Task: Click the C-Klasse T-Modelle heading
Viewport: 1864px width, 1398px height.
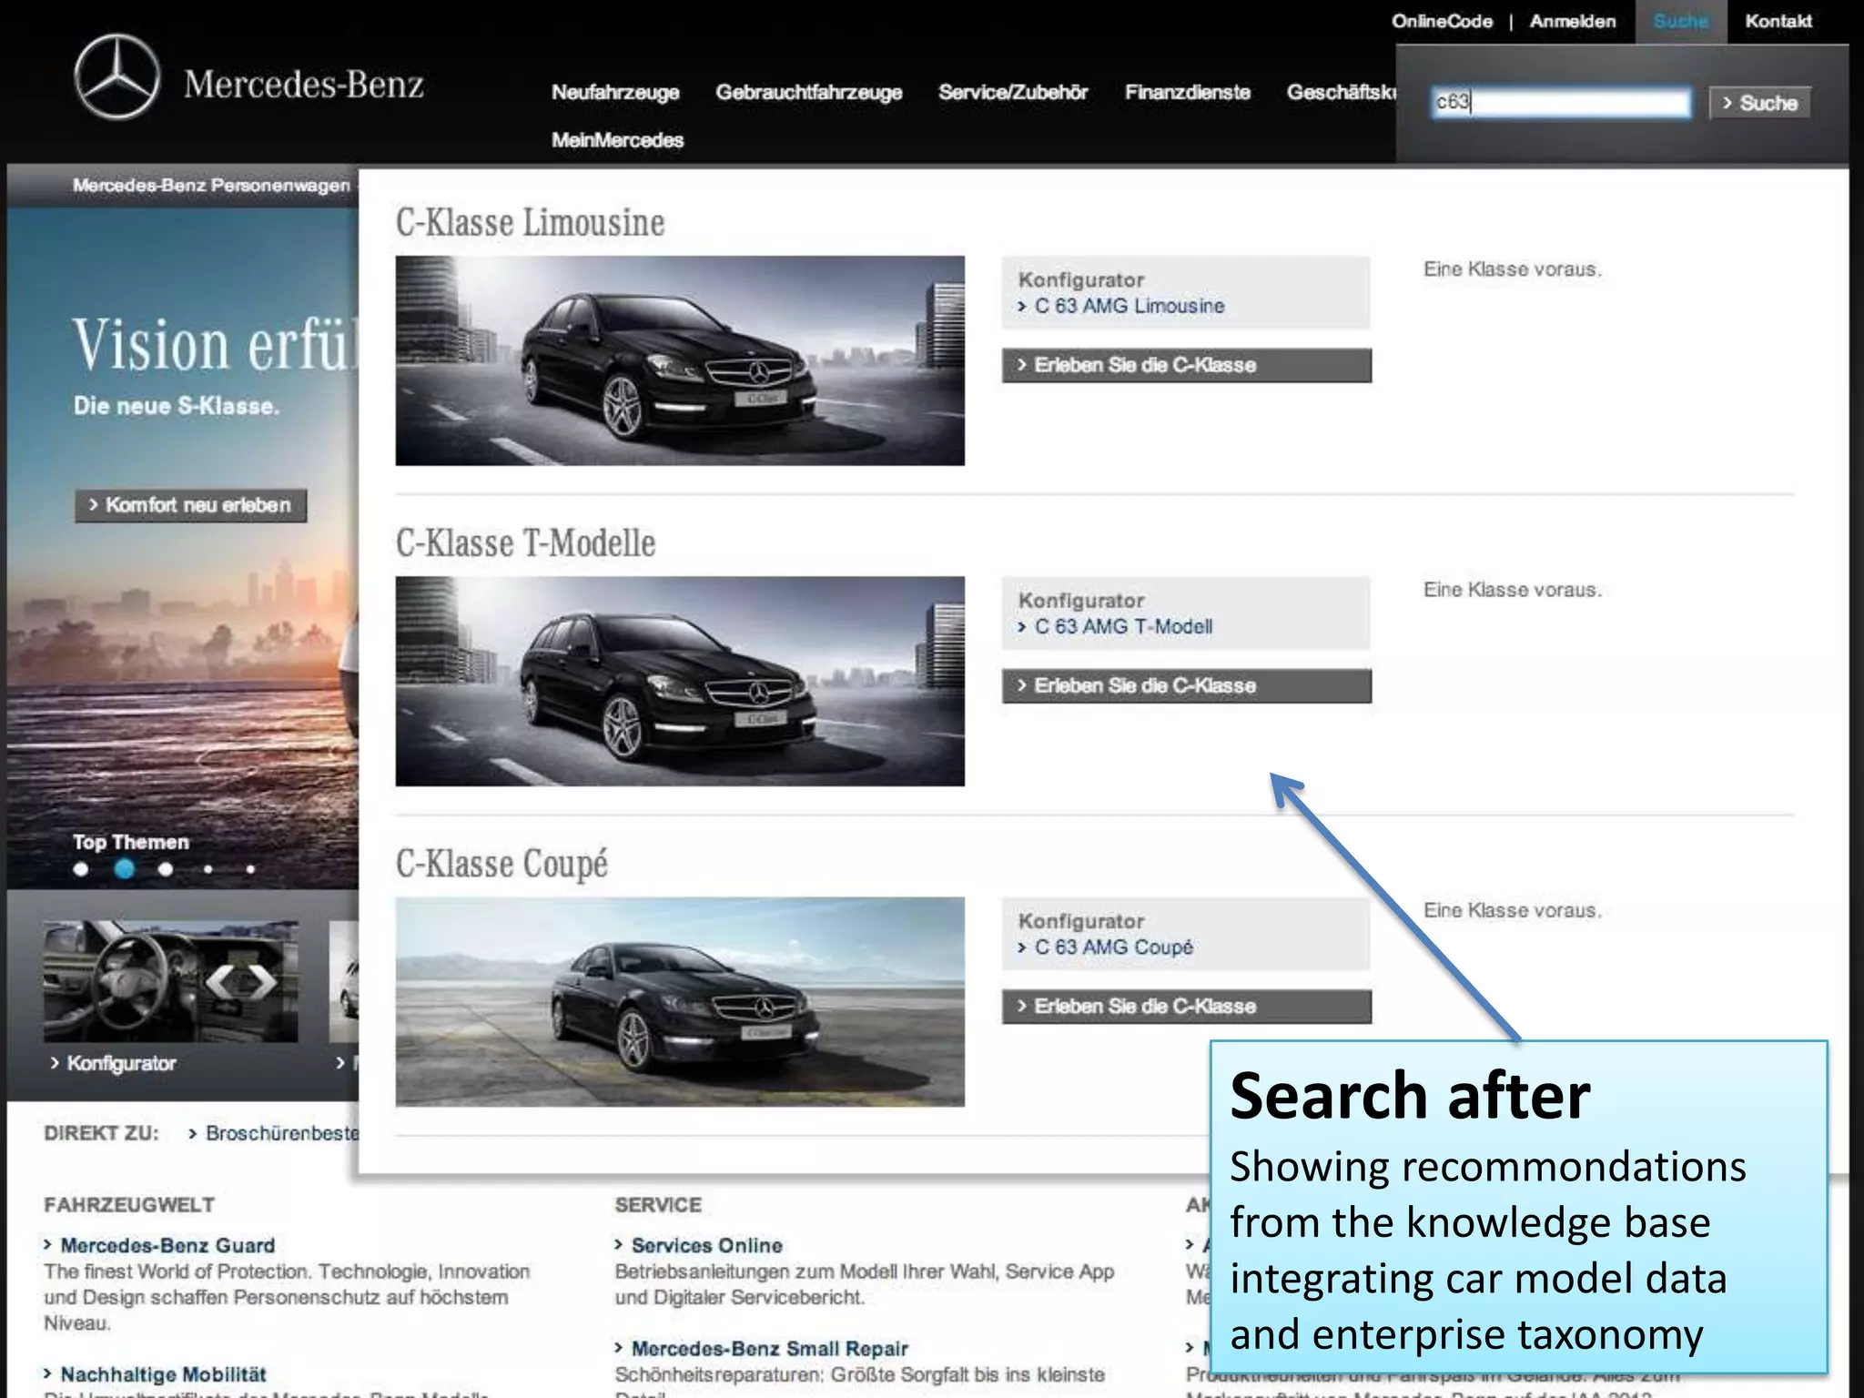Action: [525, 543]
